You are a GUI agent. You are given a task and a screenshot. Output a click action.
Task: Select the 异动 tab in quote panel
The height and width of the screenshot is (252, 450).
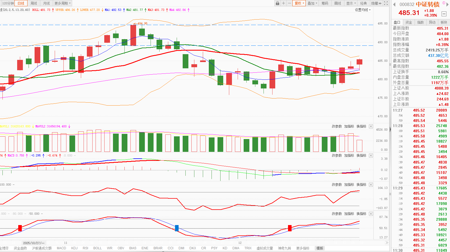pyautogui.click(x=432, y=22)
